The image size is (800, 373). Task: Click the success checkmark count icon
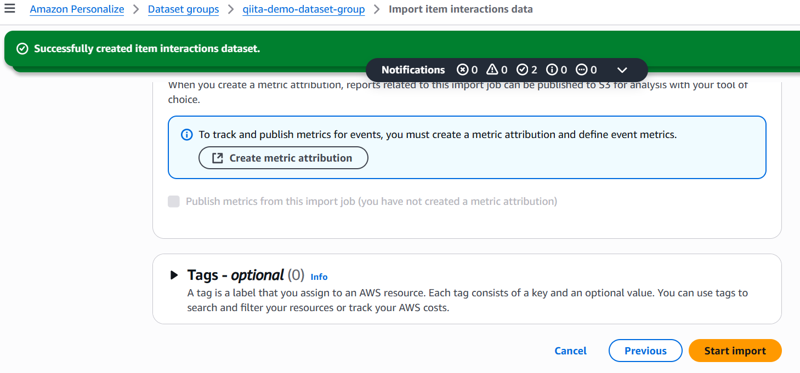tap(522, 70)
